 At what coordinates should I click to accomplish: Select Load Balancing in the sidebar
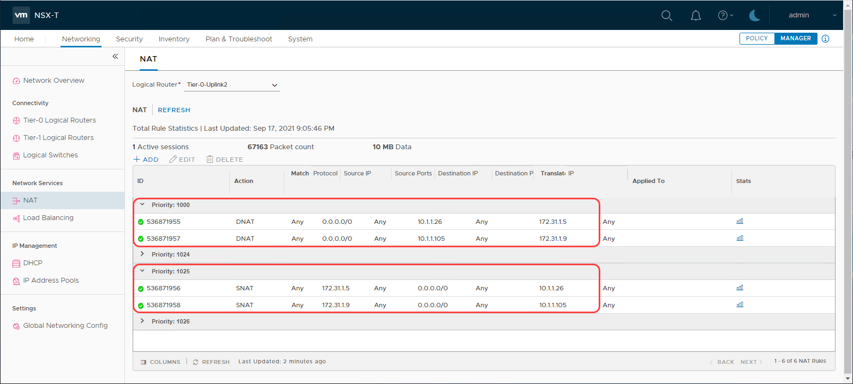[48, 217]
